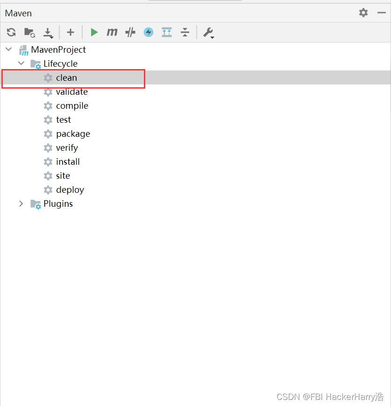Click the gear icon beside verify
The height and width of the screenshot is (406, 391).
pos(48,148)
